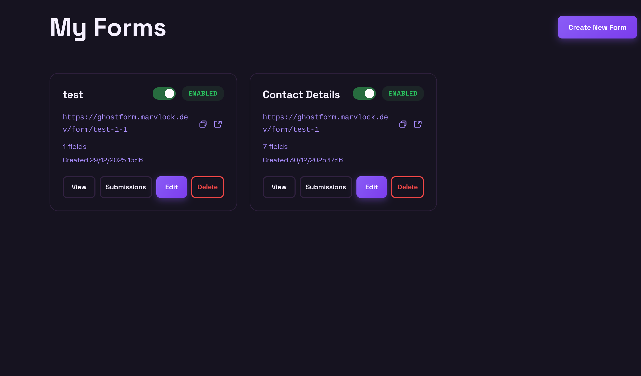The width and height of the screenshot is (641, 376).
Task: Open the test-1-1 form URL link
Action: 125,123
